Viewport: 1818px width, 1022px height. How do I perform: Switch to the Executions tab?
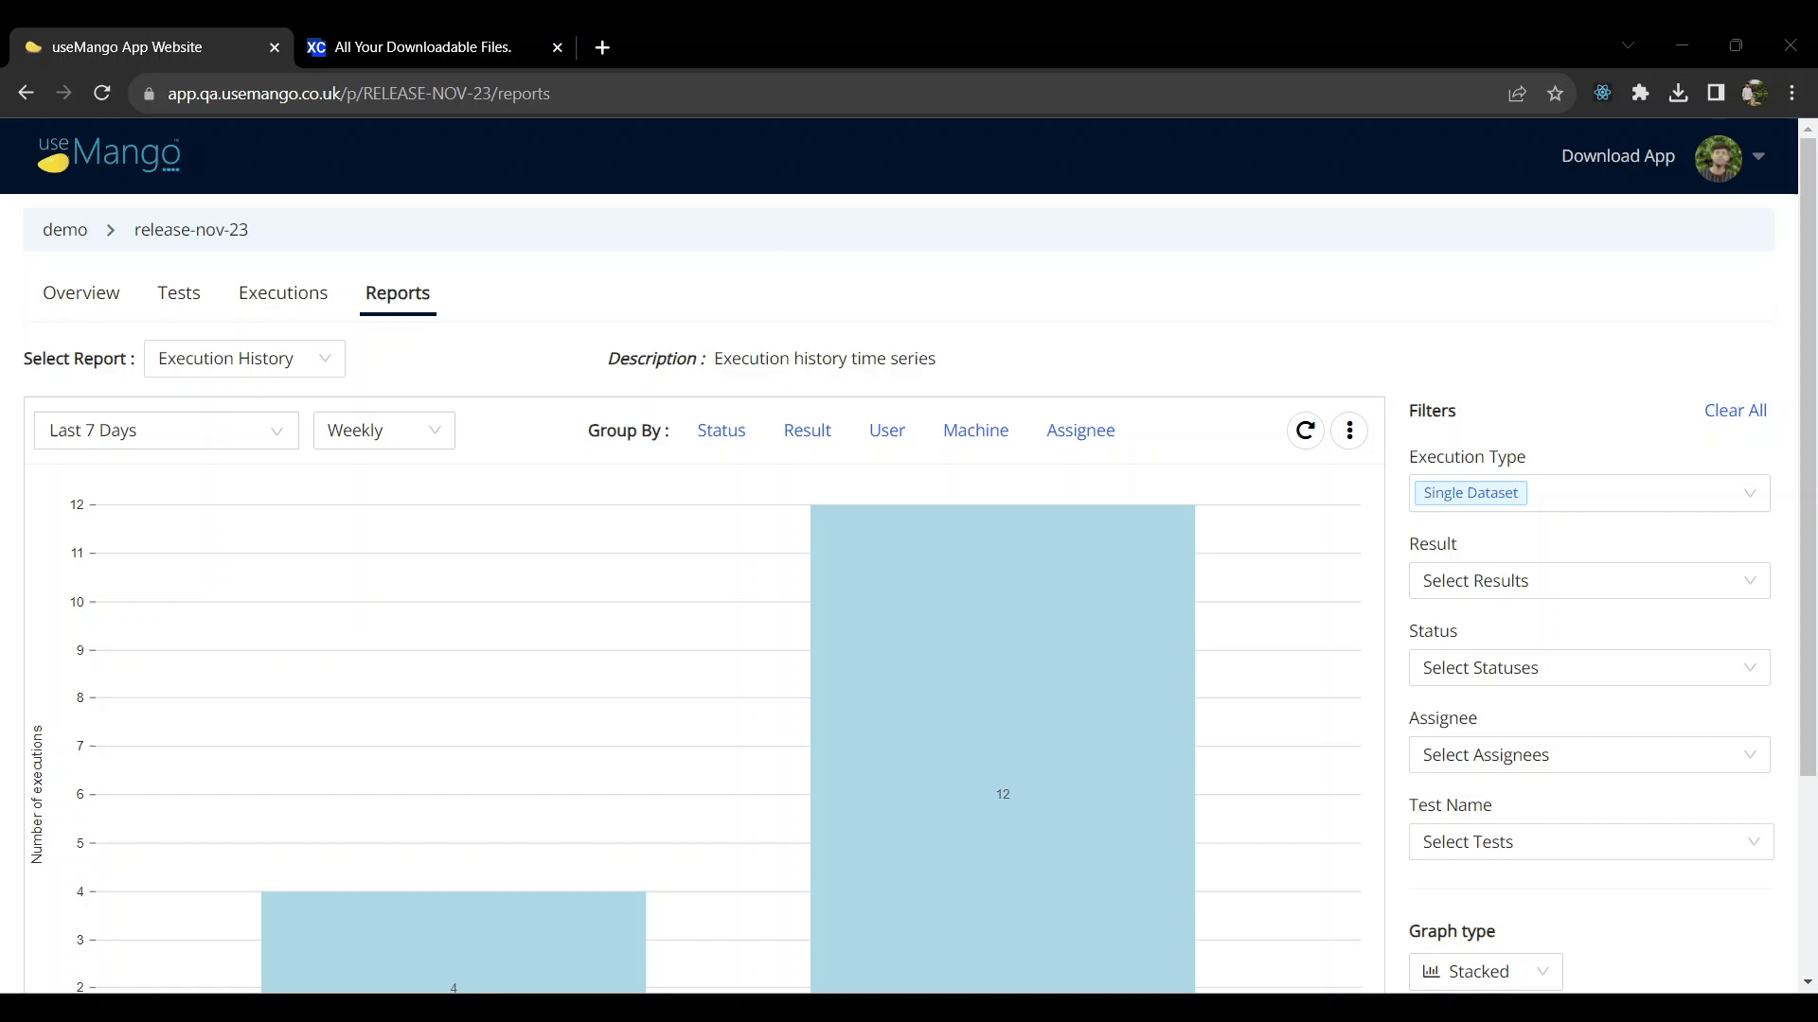coord(283,293)
